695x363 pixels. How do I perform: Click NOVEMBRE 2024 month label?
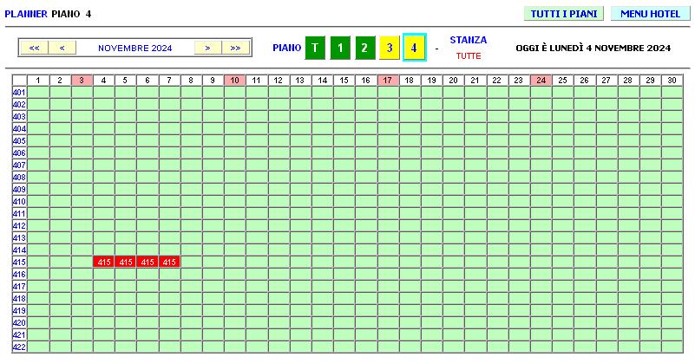[x=135, y=48]
